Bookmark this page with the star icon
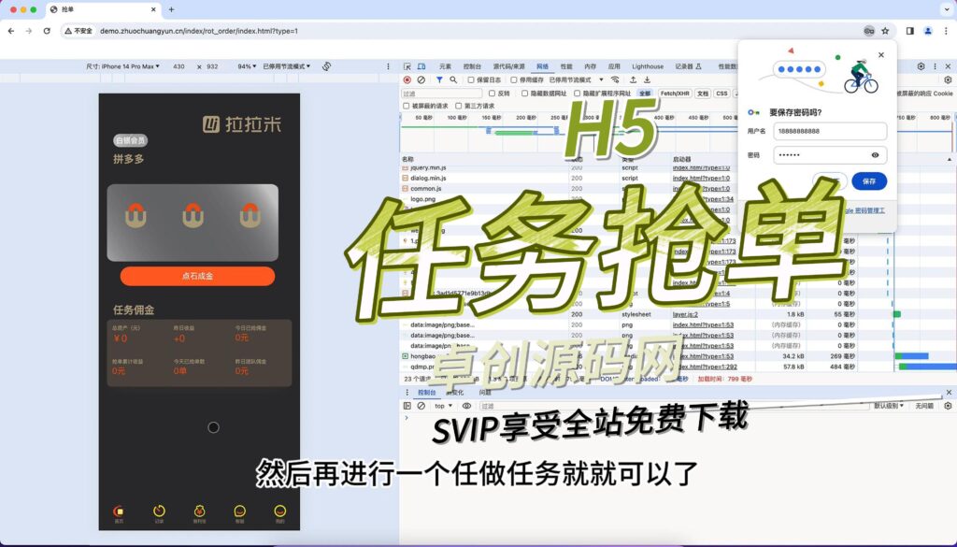 (x=885, y=31)
